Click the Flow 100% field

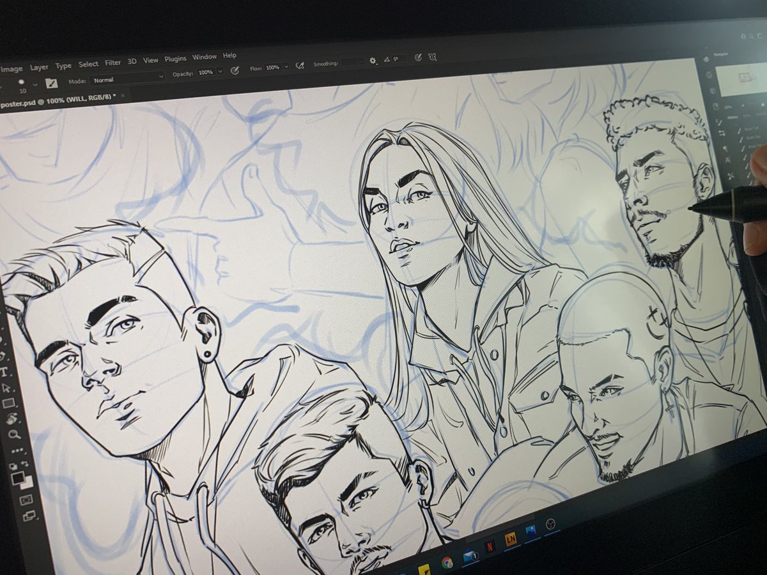pos(273,68)
